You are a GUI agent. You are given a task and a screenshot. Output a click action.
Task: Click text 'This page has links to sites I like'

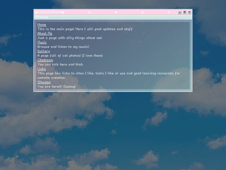[x=65, y=73]
